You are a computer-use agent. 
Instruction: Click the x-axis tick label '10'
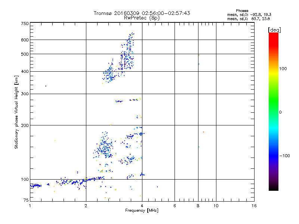pyautogui.click(x=216, y=206)
